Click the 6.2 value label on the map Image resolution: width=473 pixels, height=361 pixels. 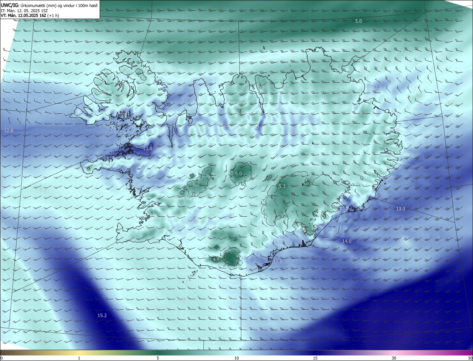tap(196, 184)
